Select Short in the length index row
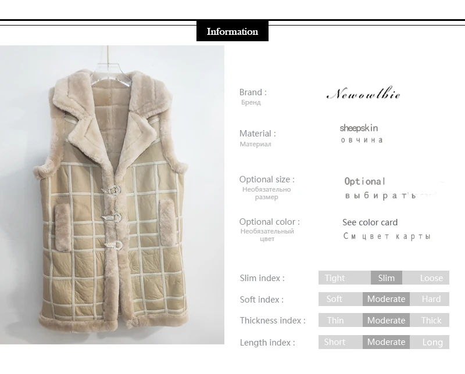This screenshot has height=374, width=465. click(341, 342)
